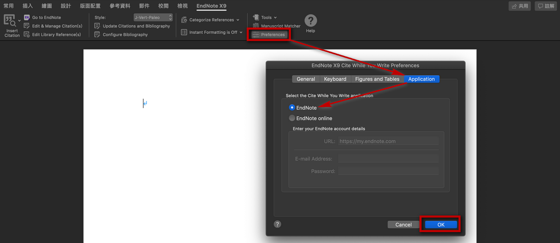Select the EndNote online radio button
Screen dimensions: 560x243
pos(292,118)
